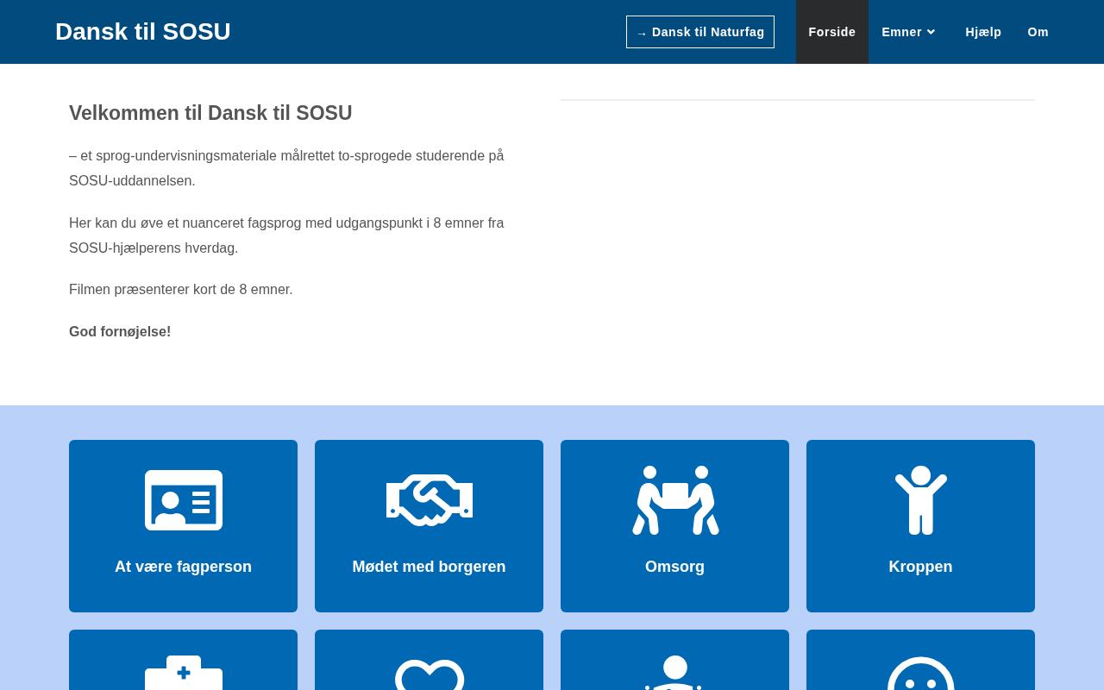Expand the Emner dropdown menu
The width and height of the screenshot is (1104, 690).
(x=909, y=32)
